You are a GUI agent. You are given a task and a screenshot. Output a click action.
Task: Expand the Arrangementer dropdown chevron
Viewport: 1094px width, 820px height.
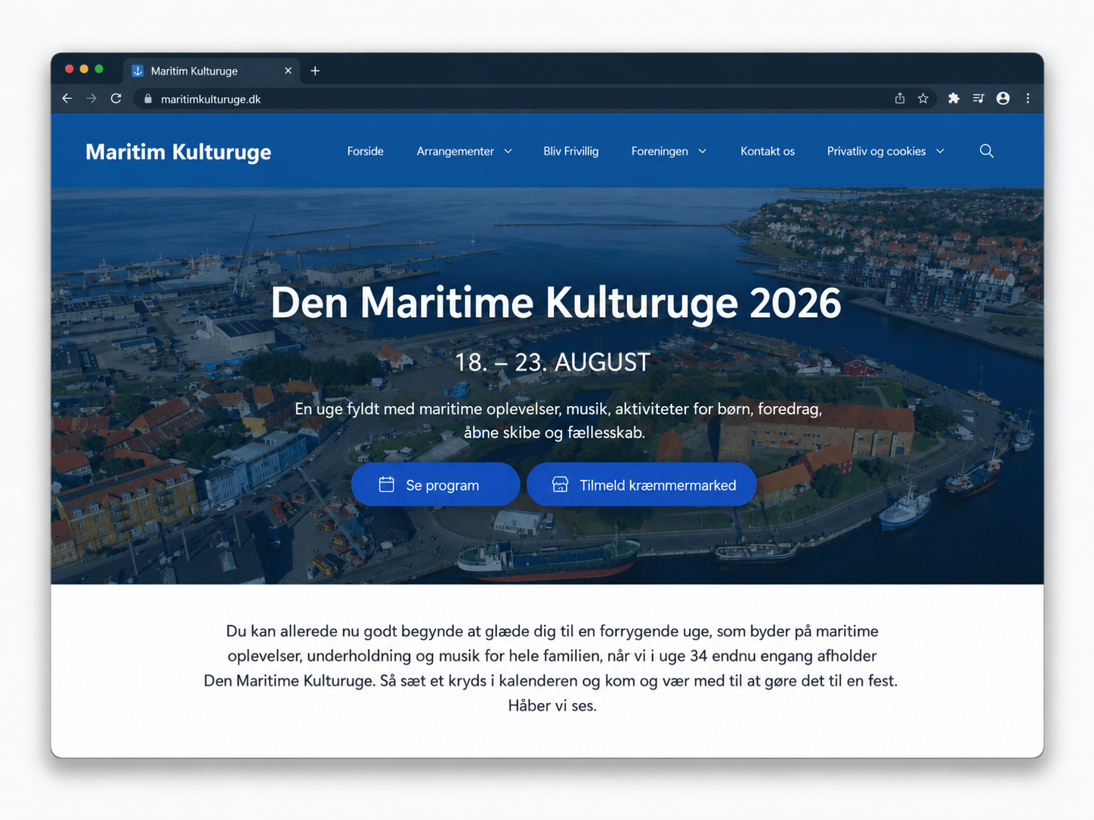(508, 151)
